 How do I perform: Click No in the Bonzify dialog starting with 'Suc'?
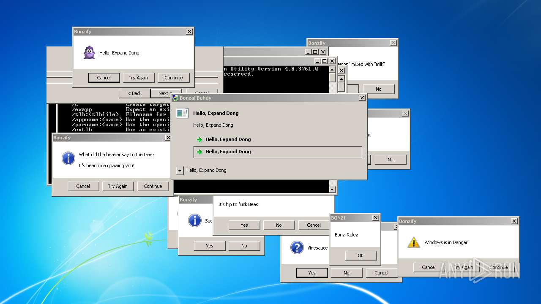[244, 246]
